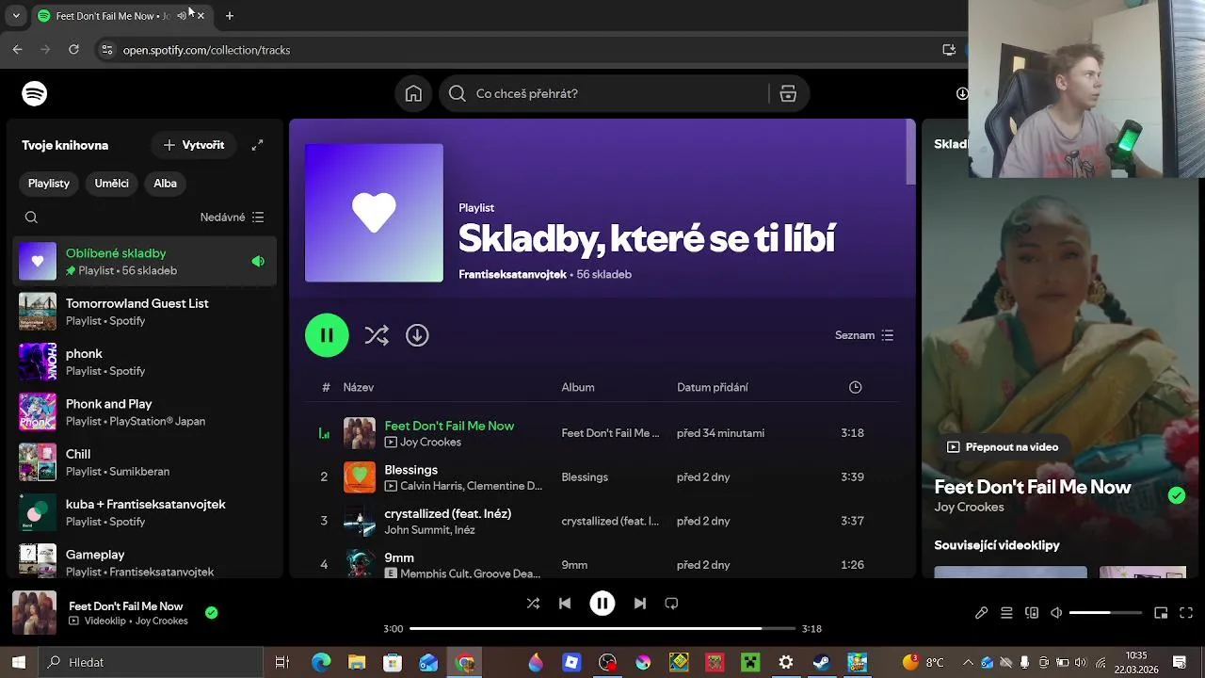Toggle shuffle in the bottom player controls
Screen dimensions: 1205x678
[533, 604]
